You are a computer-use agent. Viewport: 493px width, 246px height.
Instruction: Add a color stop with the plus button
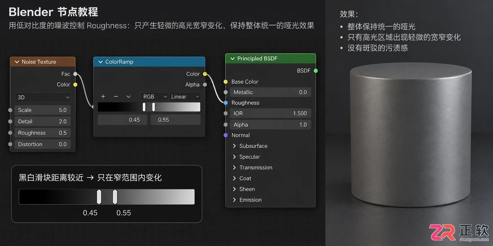(103, 97)
